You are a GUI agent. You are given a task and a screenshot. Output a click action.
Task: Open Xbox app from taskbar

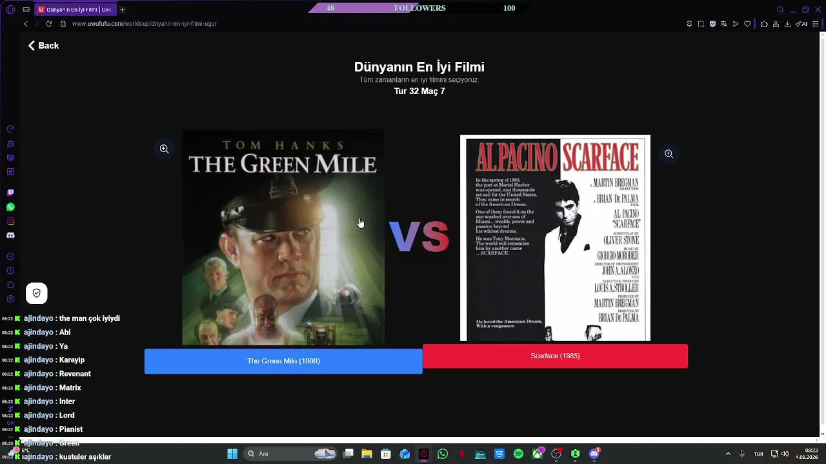click(537, 454)
